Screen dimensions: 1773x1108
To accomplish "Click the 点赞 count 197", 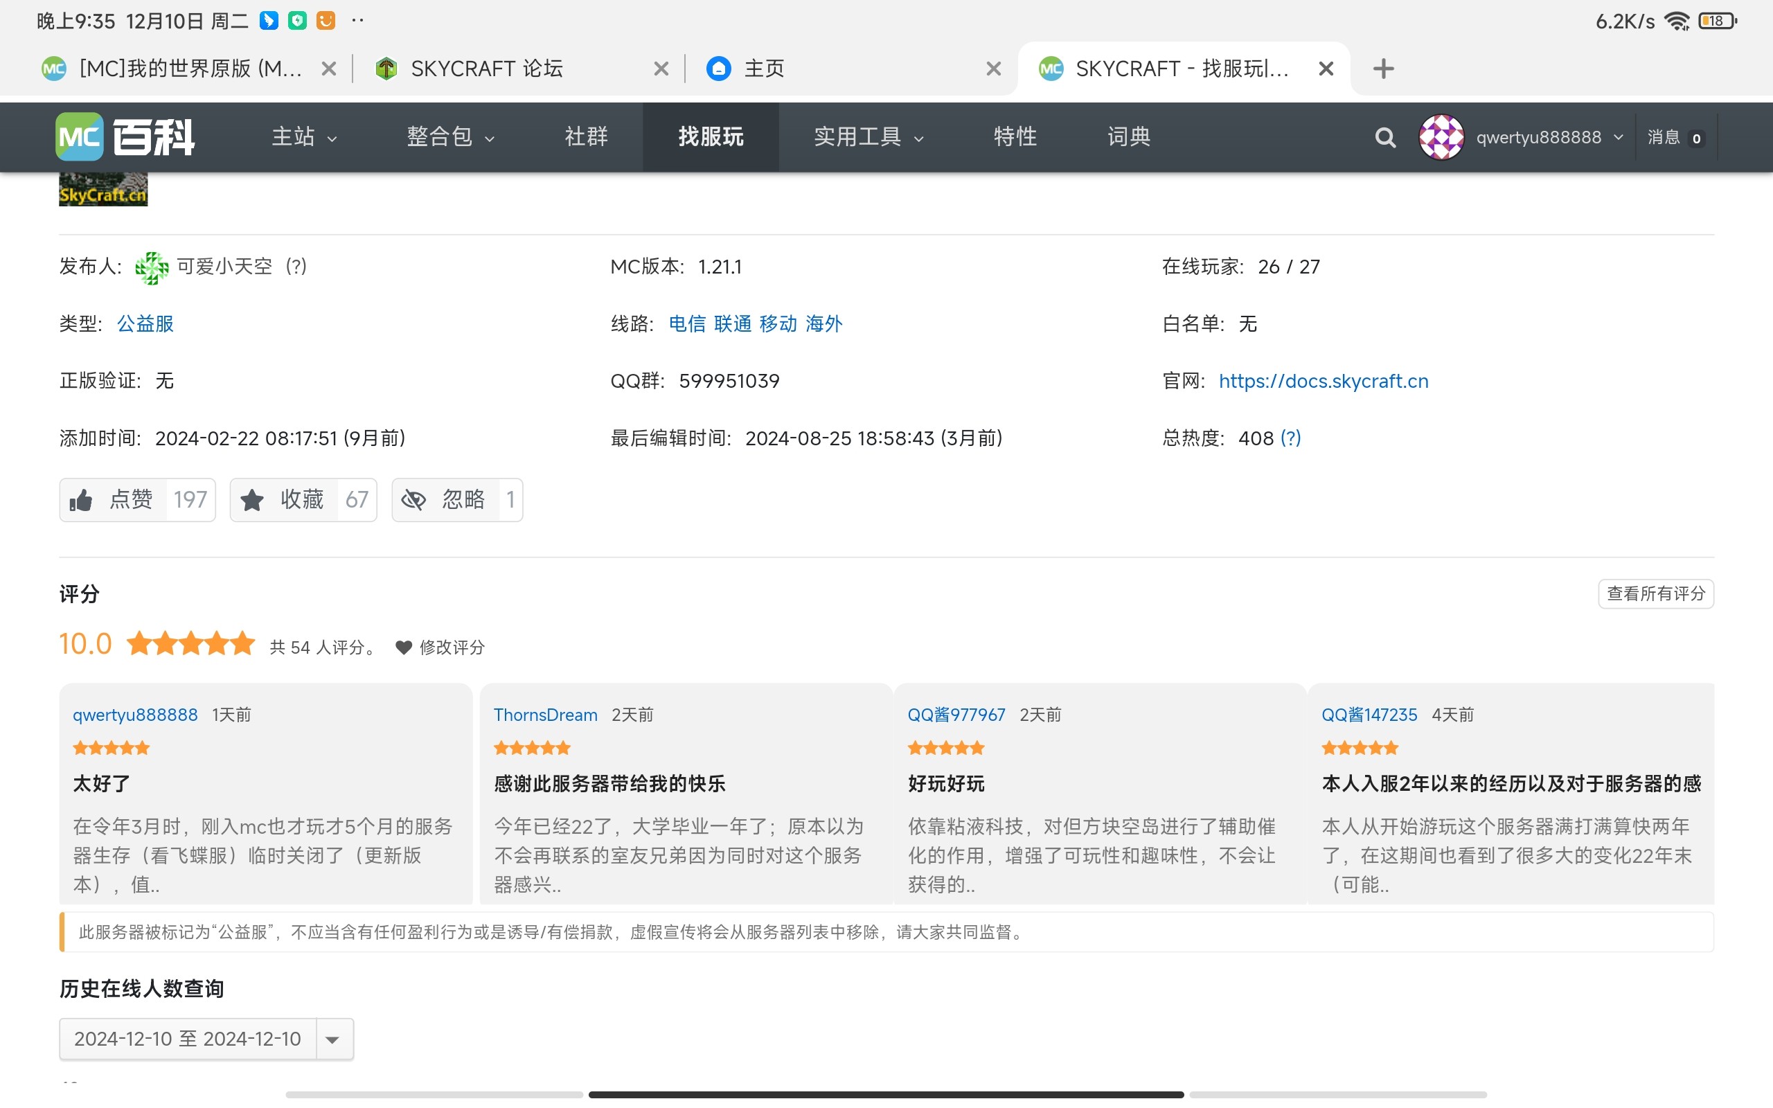I will 190,500.
